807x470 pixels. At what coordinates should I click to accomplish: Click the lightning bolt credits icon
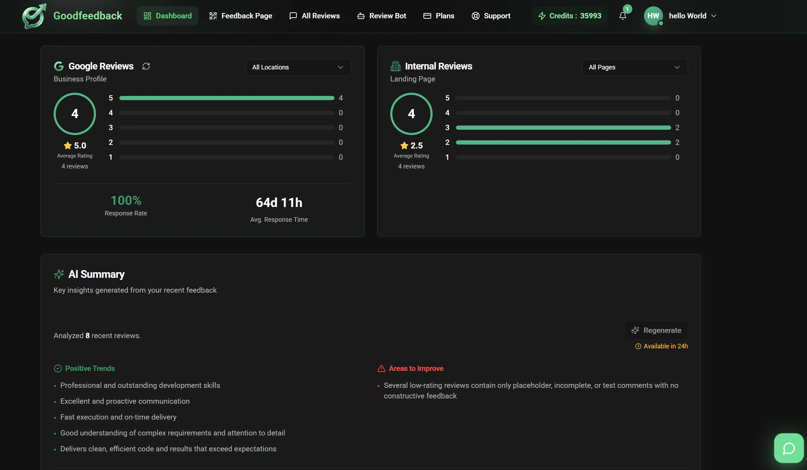tap(542, 16)
